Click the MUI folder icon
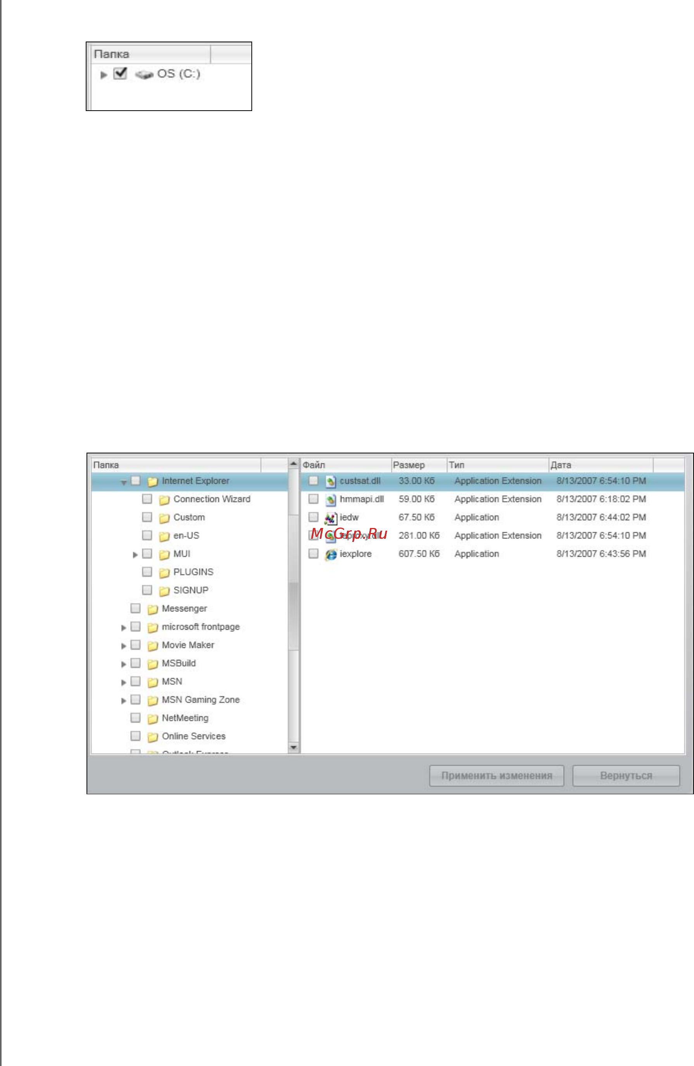The height and width of the screenshot is (1066, 694). pyautogui.click(x=164, y=554)
